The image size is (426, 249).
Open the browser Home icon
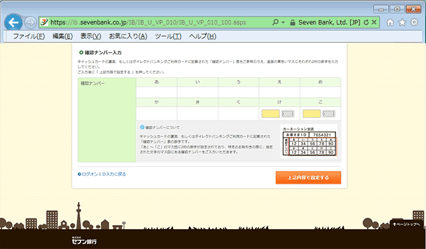pyautogui.click(x=390, y=22)
